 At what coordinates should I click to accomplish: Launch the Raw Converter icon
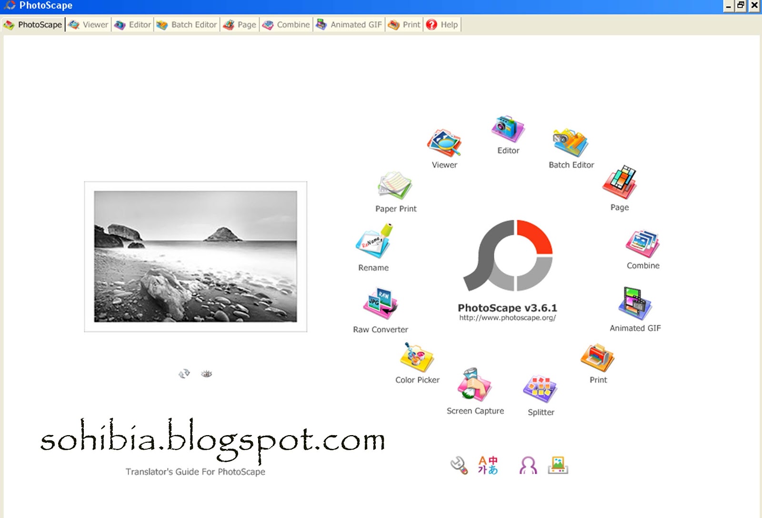[x=381, y=304]
